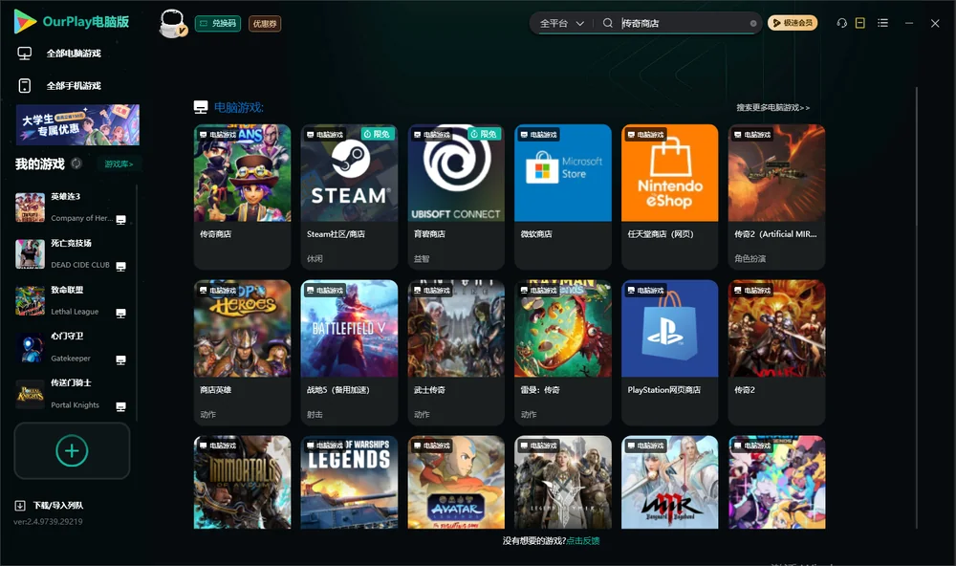Click the platform icon beside DEAD CIDE CLUB
This screenshot has width=956, height=566.
(120, 267)
